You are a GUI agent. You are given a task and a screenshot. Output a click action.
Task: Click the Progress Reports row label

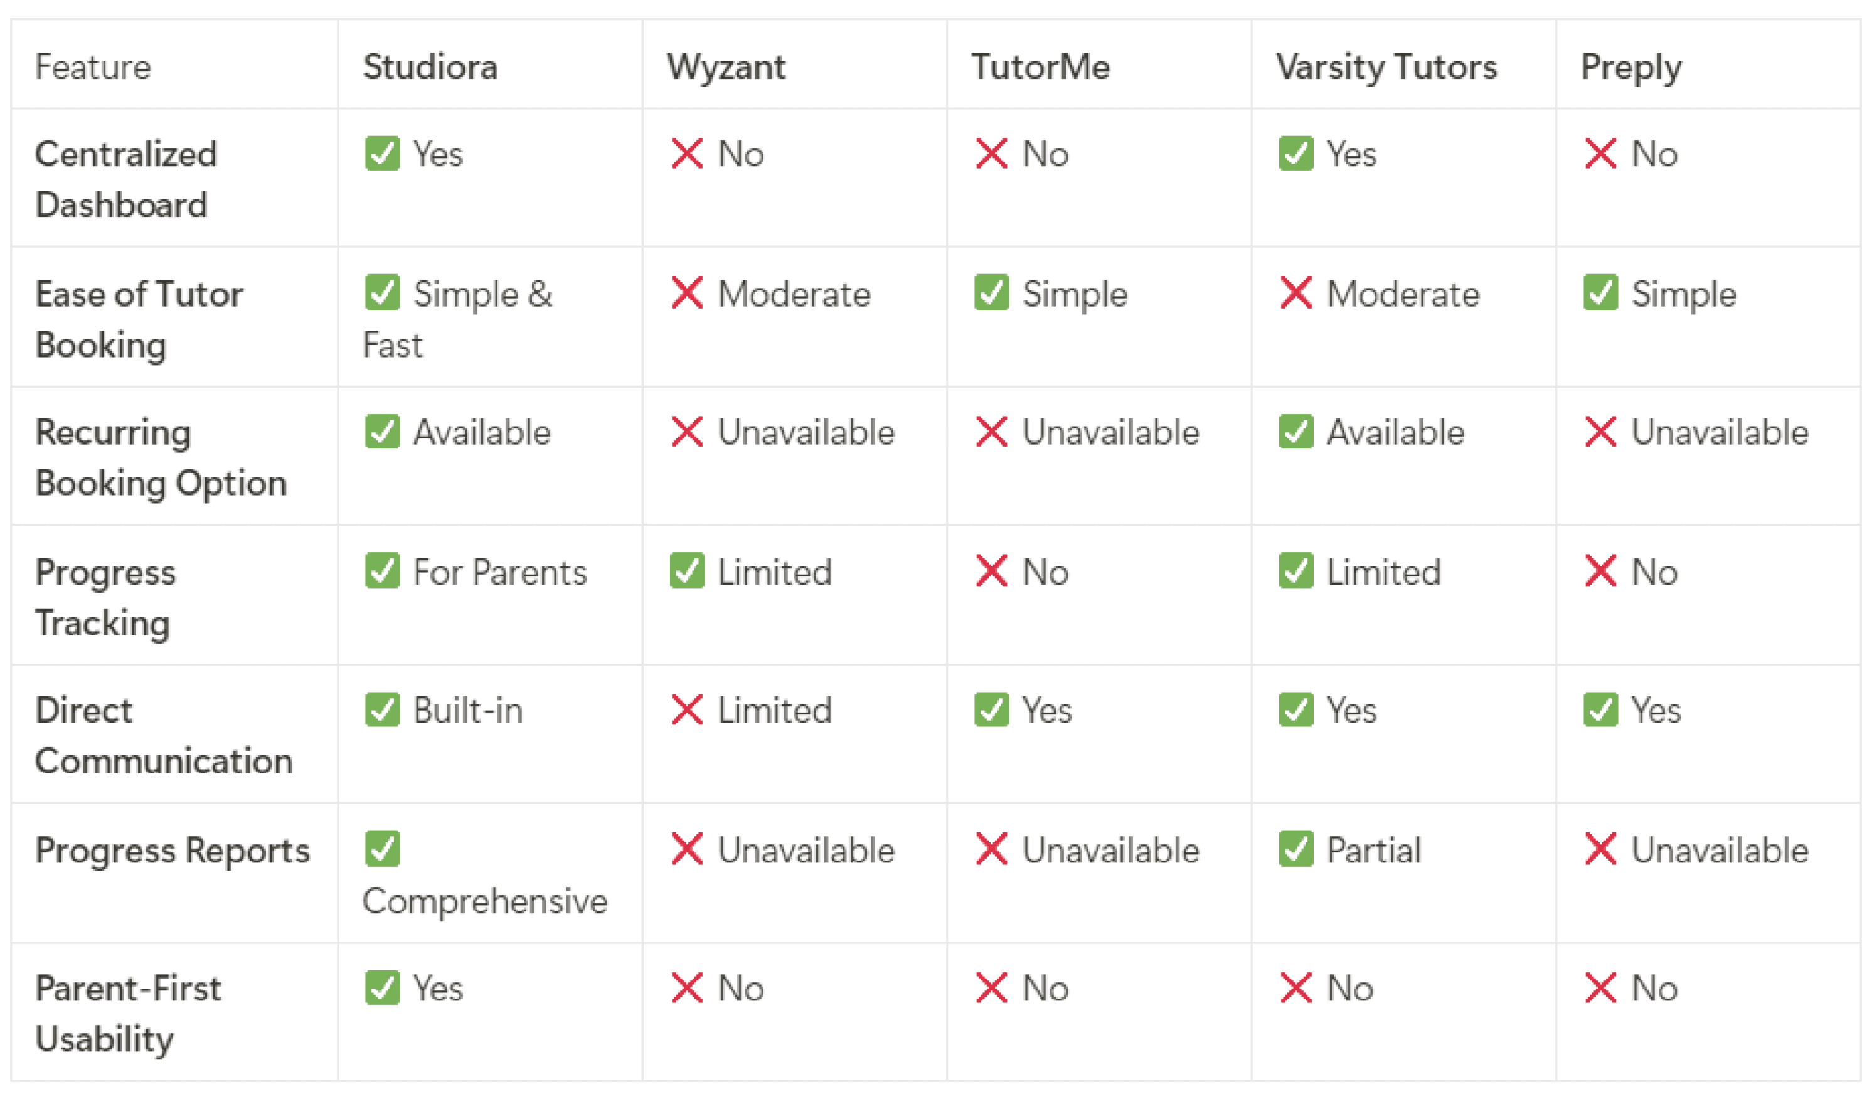click(x=173, y=851)
